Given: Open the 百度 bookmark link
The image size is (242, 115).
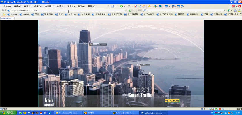Looking at the screenshot, I should (35, 14).
